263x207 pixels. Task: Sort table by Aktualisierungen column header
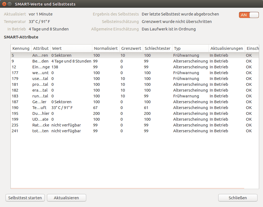click(227, 48)
